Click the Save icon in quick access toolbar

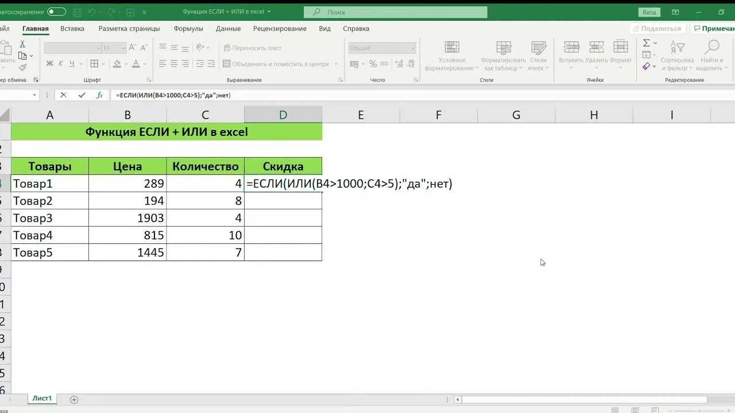(x=76, y=11)
